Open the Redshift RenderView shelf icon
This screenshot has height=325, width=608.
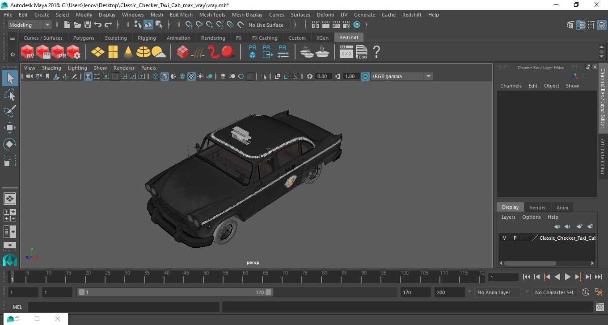point(28,52)
